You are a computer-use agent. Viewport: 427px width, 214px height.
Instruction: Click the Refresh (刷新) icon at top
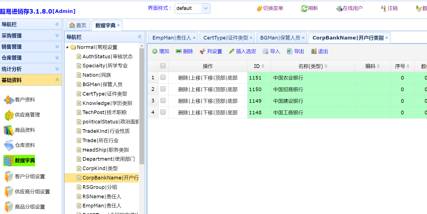point(304,9)
